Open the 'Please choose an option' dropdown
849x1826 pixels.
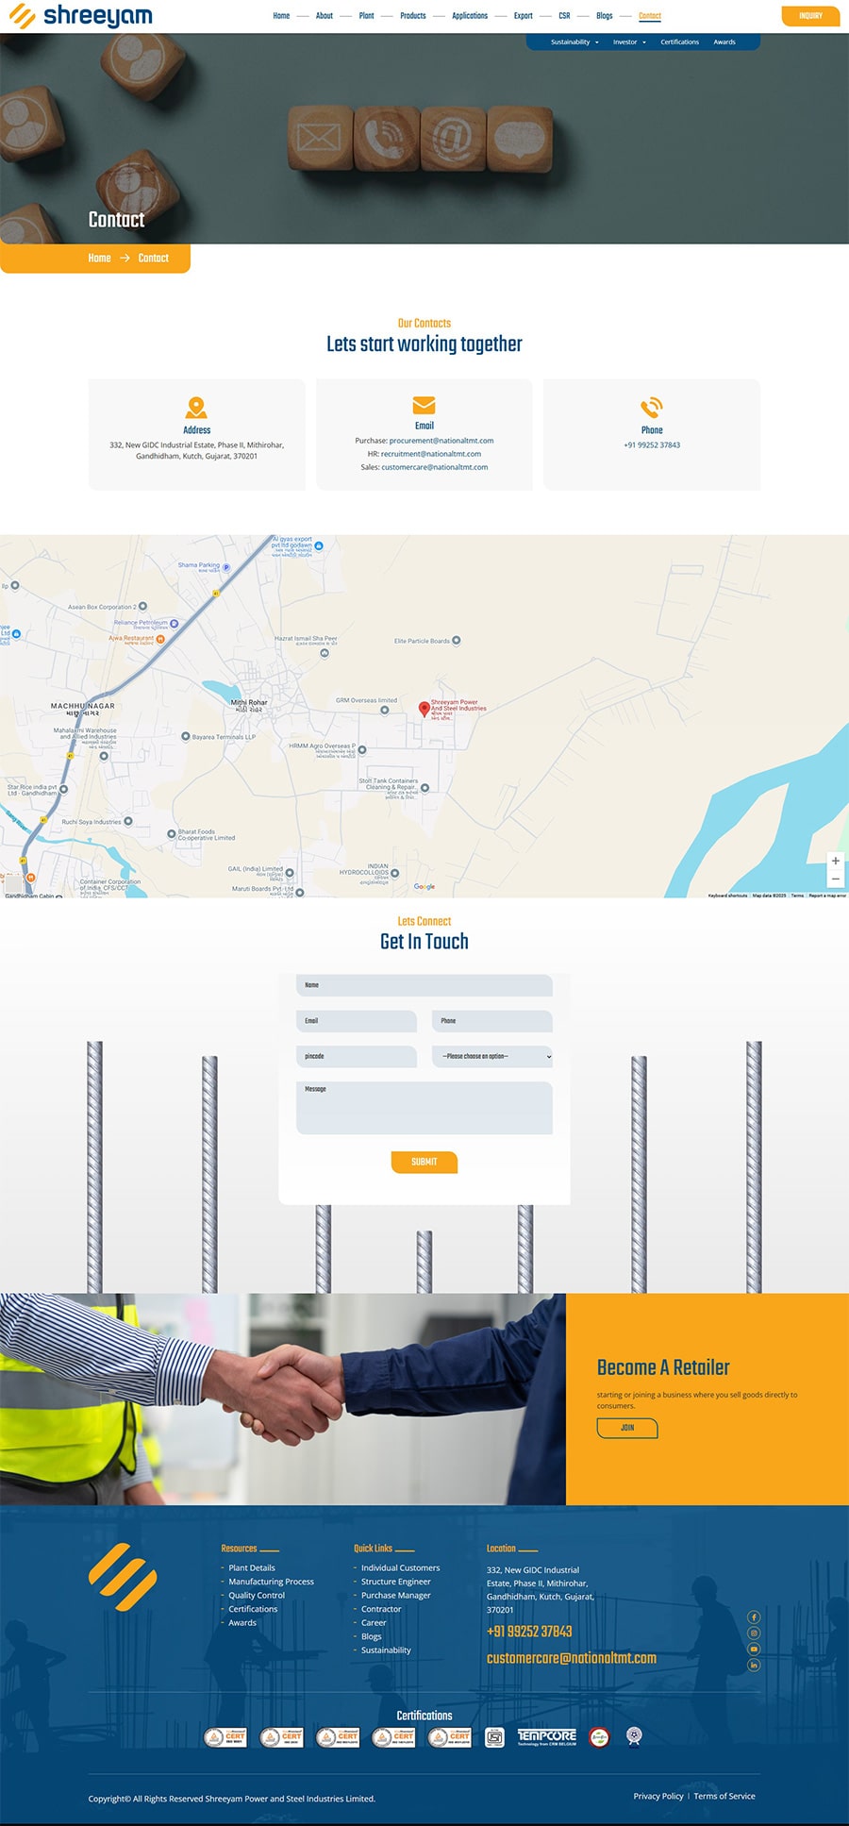pyautogui.click(x=491, y=1057)
